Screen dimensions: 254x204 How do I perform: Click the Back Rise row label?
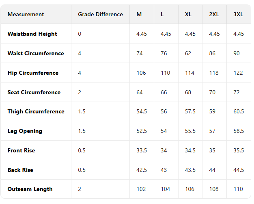point(20,170)
